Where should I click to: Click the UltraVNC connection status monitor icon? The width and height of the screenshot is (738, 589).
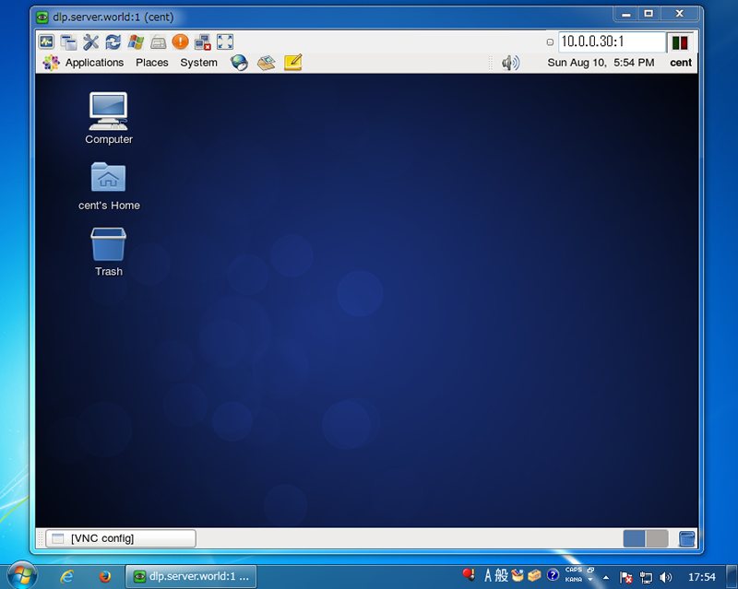[x=46, y=41]
